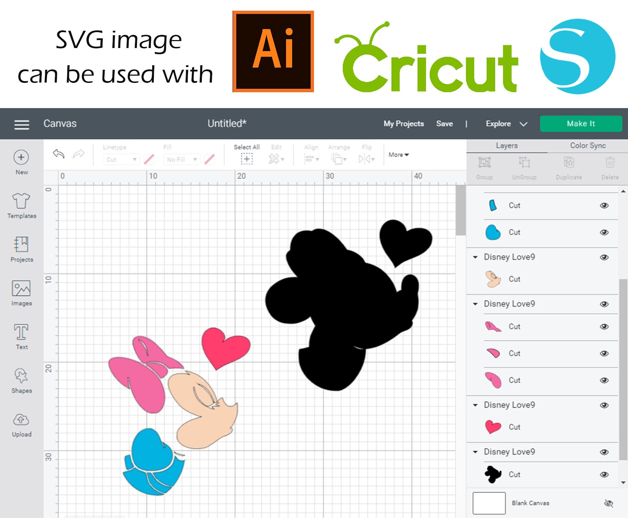The image size is (628, 518).
Task: Click the Canvas title in header
Action: click(x=60, y=124)
